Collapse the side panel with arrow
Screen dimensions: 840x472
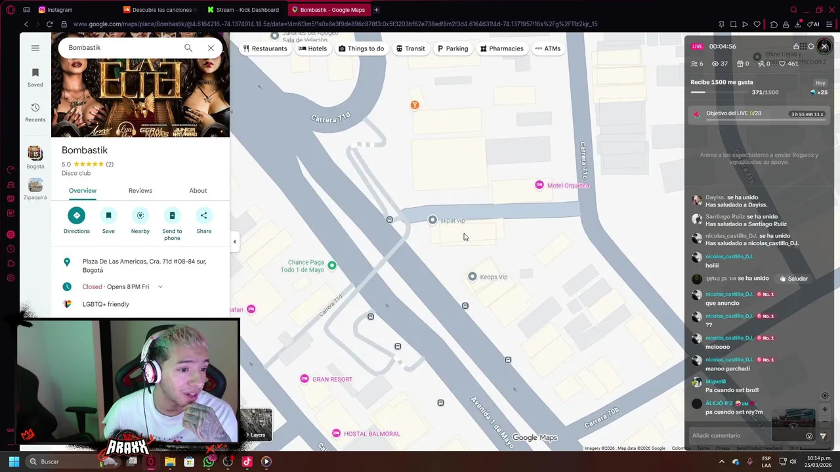click(x=234, y=242)
